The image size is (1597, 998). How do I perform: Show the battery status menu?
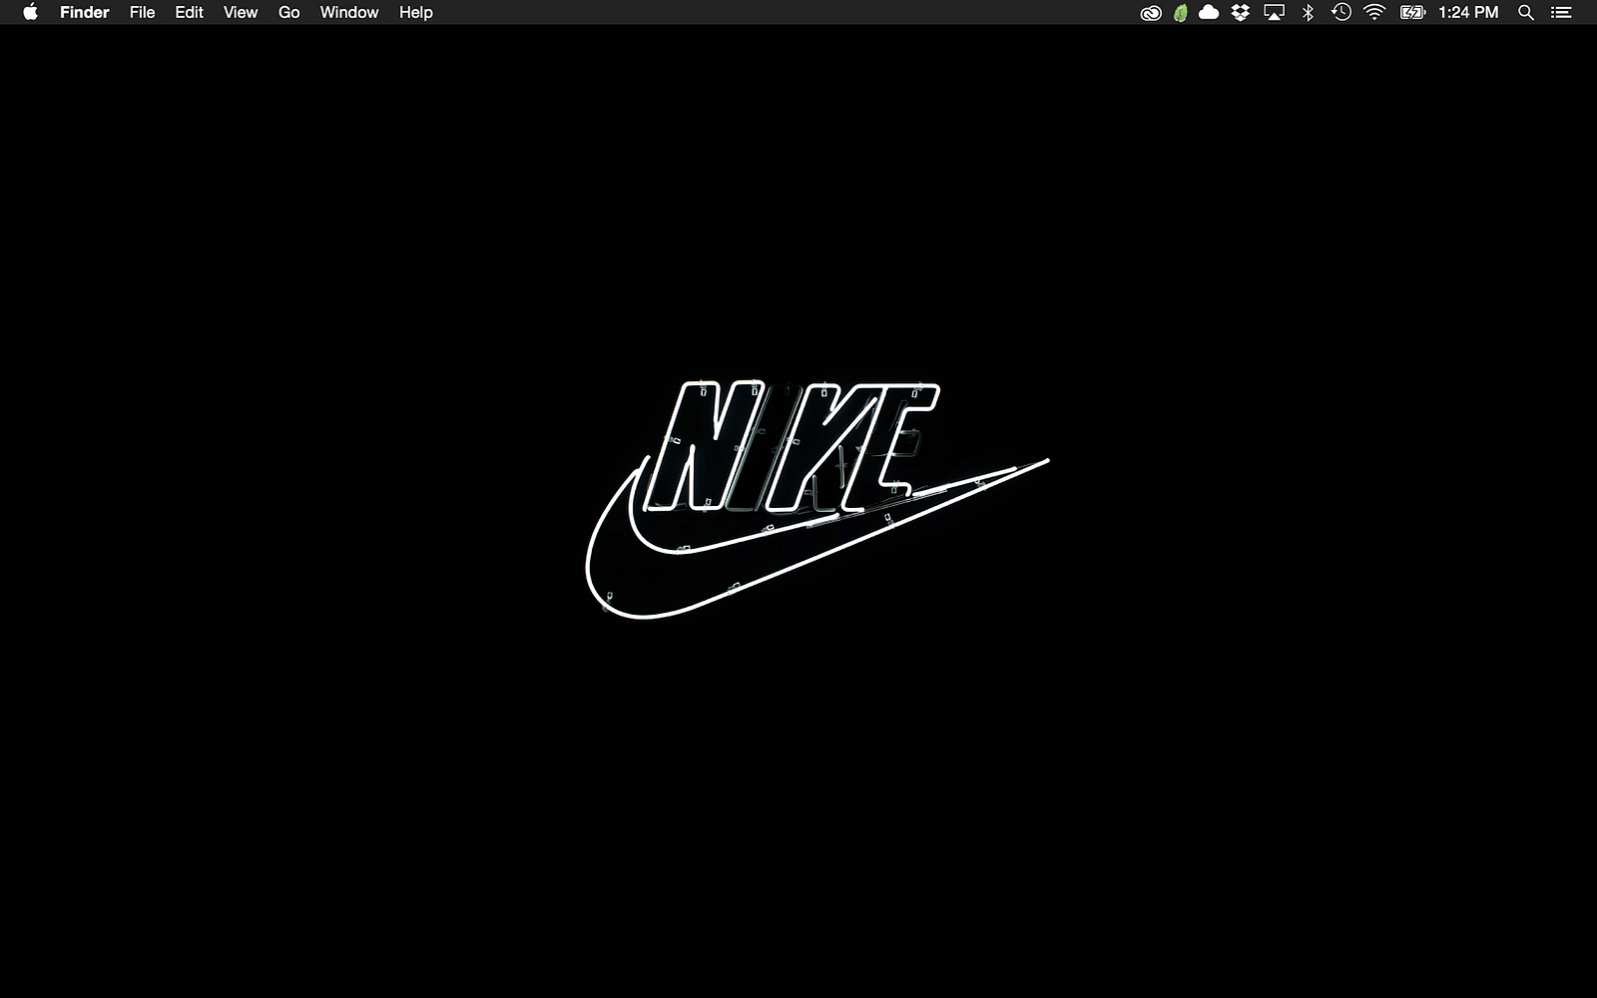click(1412, 12)
